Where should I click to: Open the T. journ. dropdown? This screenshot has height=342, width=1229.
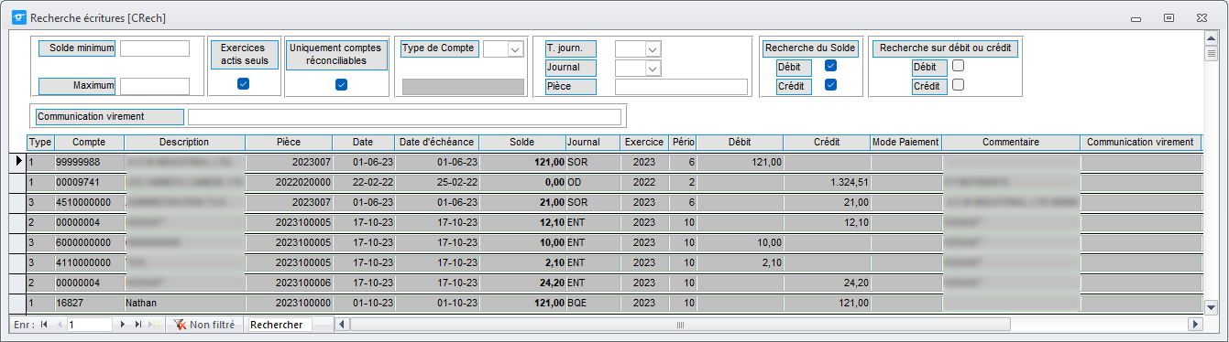point(653,49)
